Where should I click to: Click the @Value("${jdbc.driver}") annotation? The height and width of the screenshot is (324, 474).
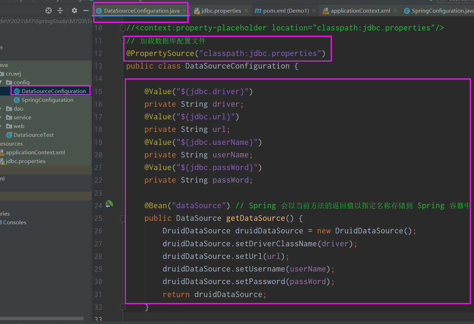(199, 92)
